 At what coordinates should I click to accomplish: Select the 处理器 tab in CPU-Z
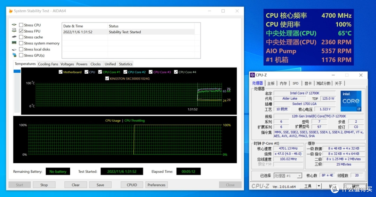(x=257, y=83)
